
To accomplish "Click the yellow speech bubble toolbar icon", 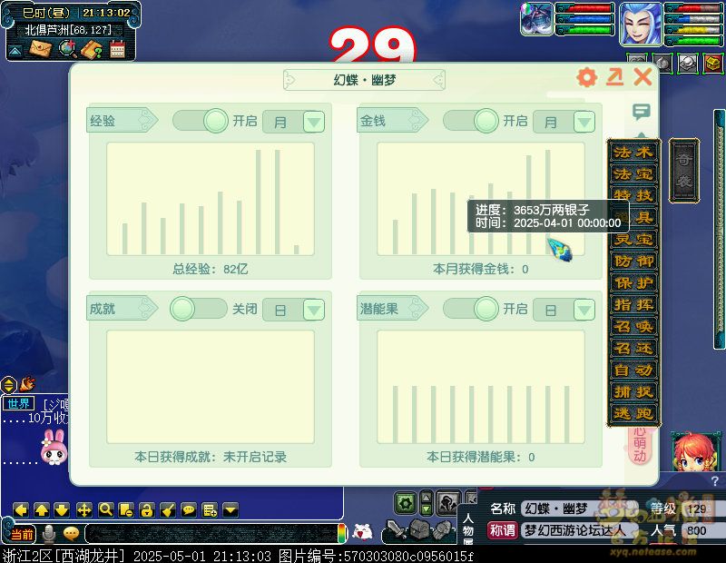I will coord(189,510).
